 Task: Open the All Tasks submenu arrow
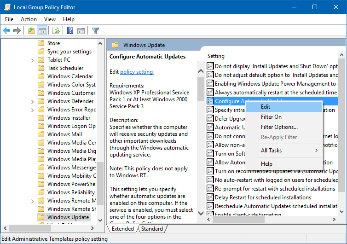pos(317,151)
